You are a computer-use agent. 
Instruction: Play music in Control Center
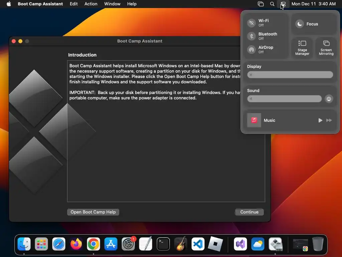(320, 120)
